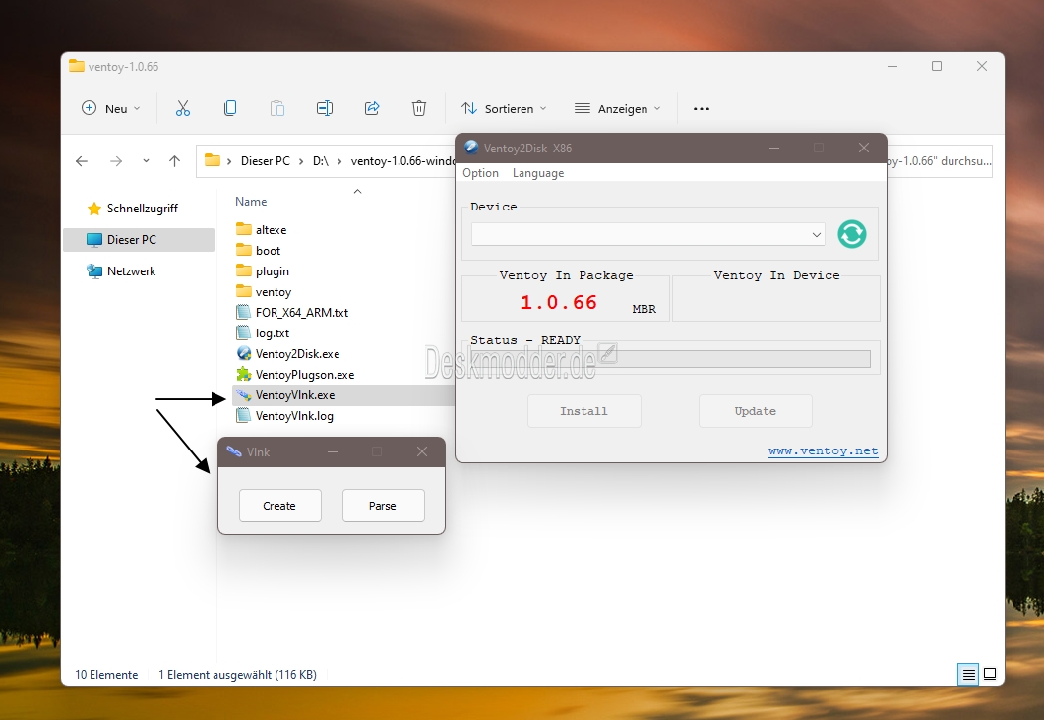Open the www.ventoy.net link
This screenshot has width=1044, height=720.
[823, 450]
